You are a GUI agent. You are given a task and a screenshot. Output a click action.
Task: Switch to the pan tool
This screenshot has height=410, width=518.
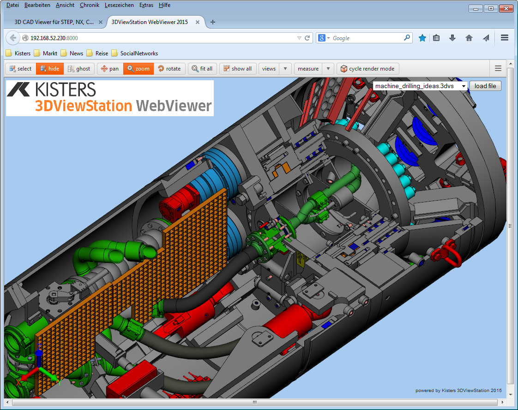[x=110, y=69]
